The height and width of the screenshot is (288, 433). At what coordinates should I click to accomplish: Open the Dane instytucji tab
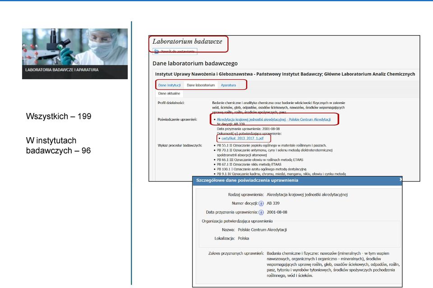pos(169,85)
